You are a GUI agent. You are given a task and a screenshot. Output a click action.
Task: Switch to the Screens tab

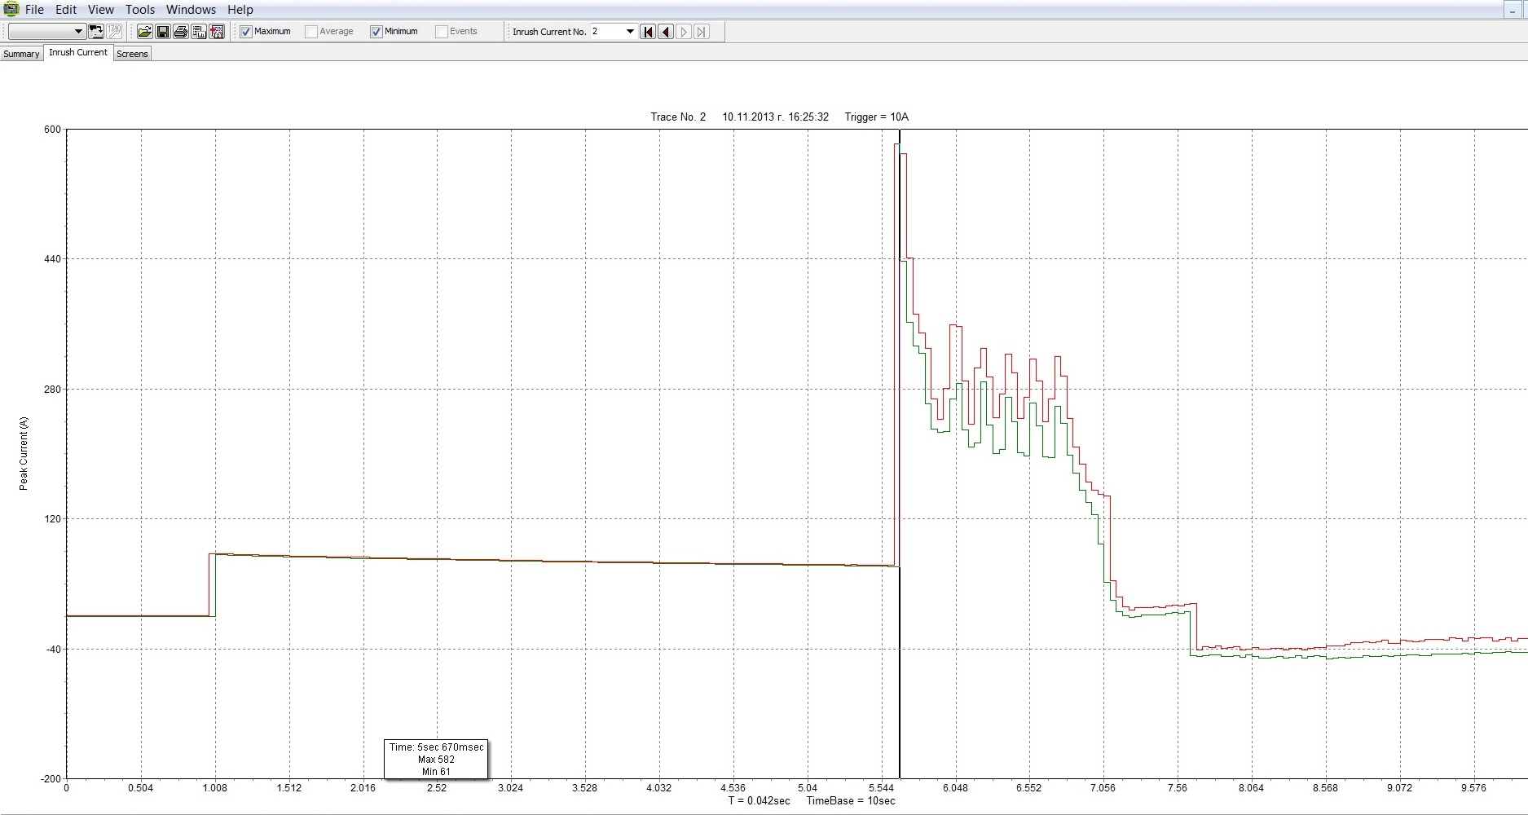click(132, 54)
